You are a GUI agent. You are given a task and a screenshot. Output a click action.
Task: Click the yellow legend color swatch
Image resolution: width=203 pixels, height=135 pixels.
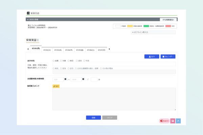[x=130, y=26]
